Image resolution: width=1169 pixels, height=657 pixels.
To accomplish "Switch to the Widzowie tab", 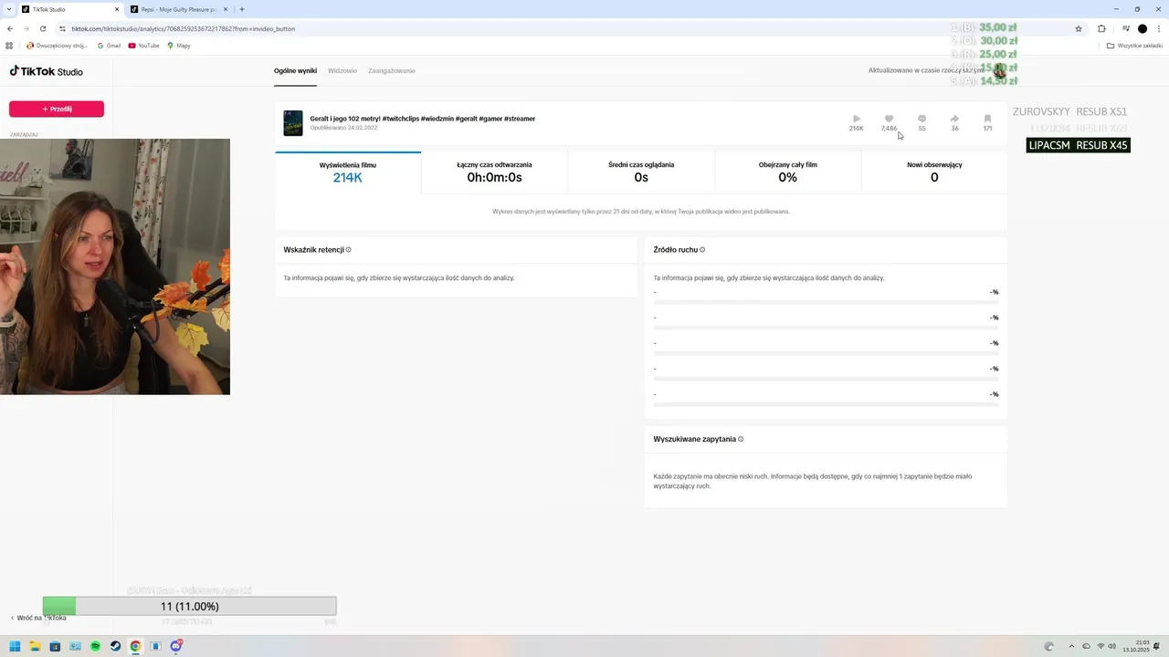I will tap(342, 71).
